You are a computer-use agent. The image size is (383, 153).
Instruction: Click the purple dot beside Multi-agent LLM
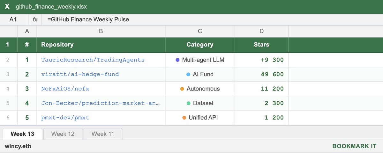[x=178, y=60]
